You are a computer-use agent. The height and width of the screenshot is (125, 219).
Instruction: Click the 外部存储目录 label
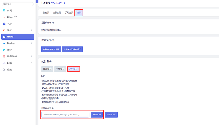[x=48, y=108]
